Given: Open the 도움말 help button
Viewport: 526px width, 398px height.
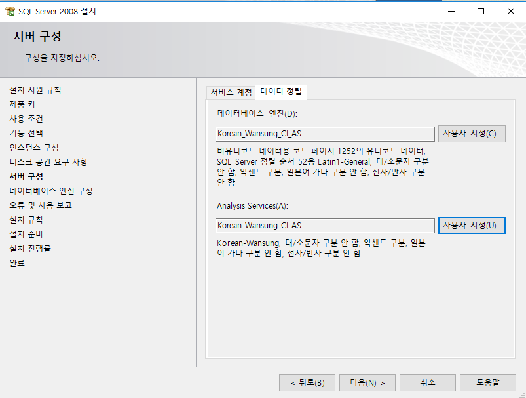Looking at the screenshot, I should [488, 383].
